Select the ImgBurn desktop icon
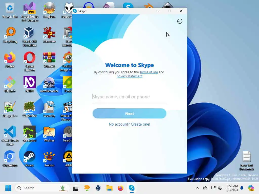 tap(49, 10)
